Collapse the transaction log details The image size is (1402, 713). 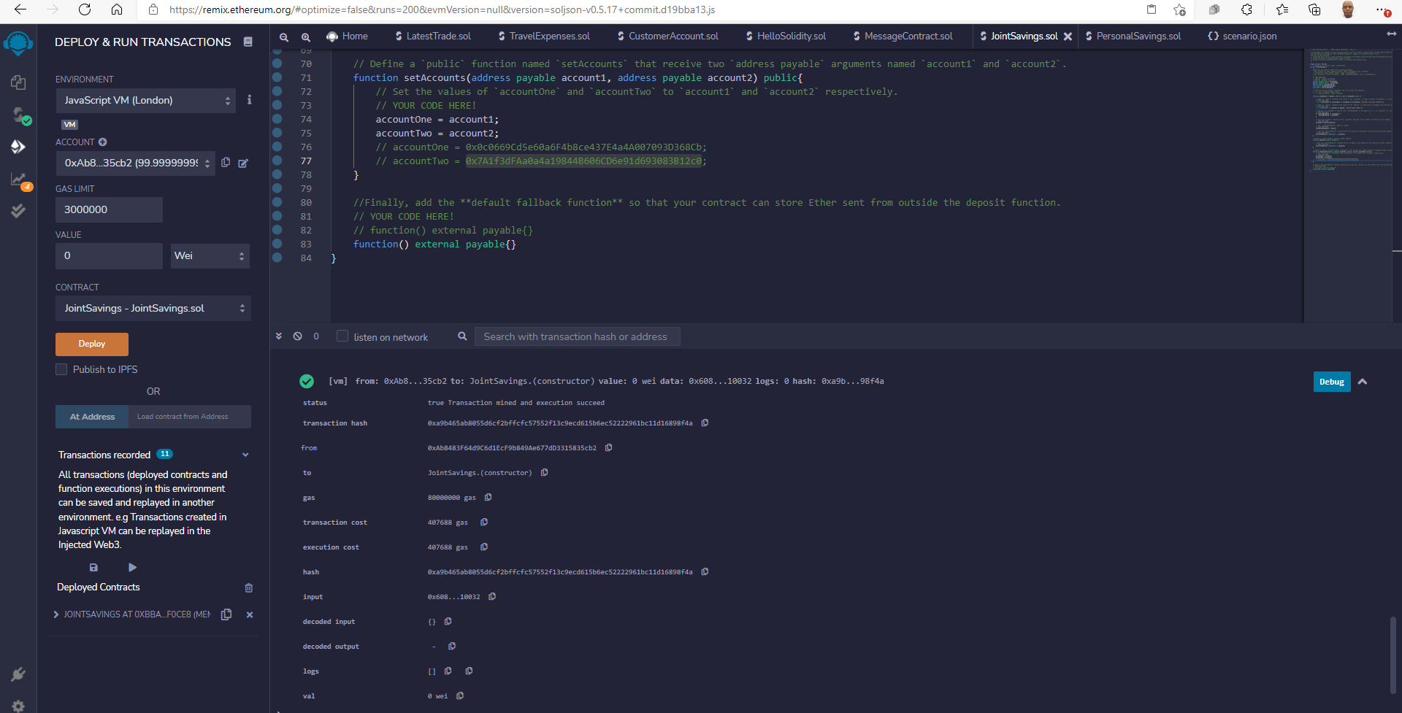[x=1363, y=382]
